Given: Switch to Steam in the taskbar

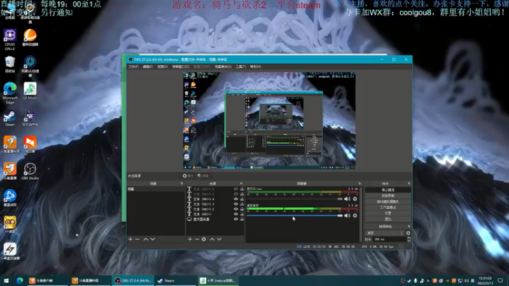Looking at the screenshot, I should (x=176, y=280).
